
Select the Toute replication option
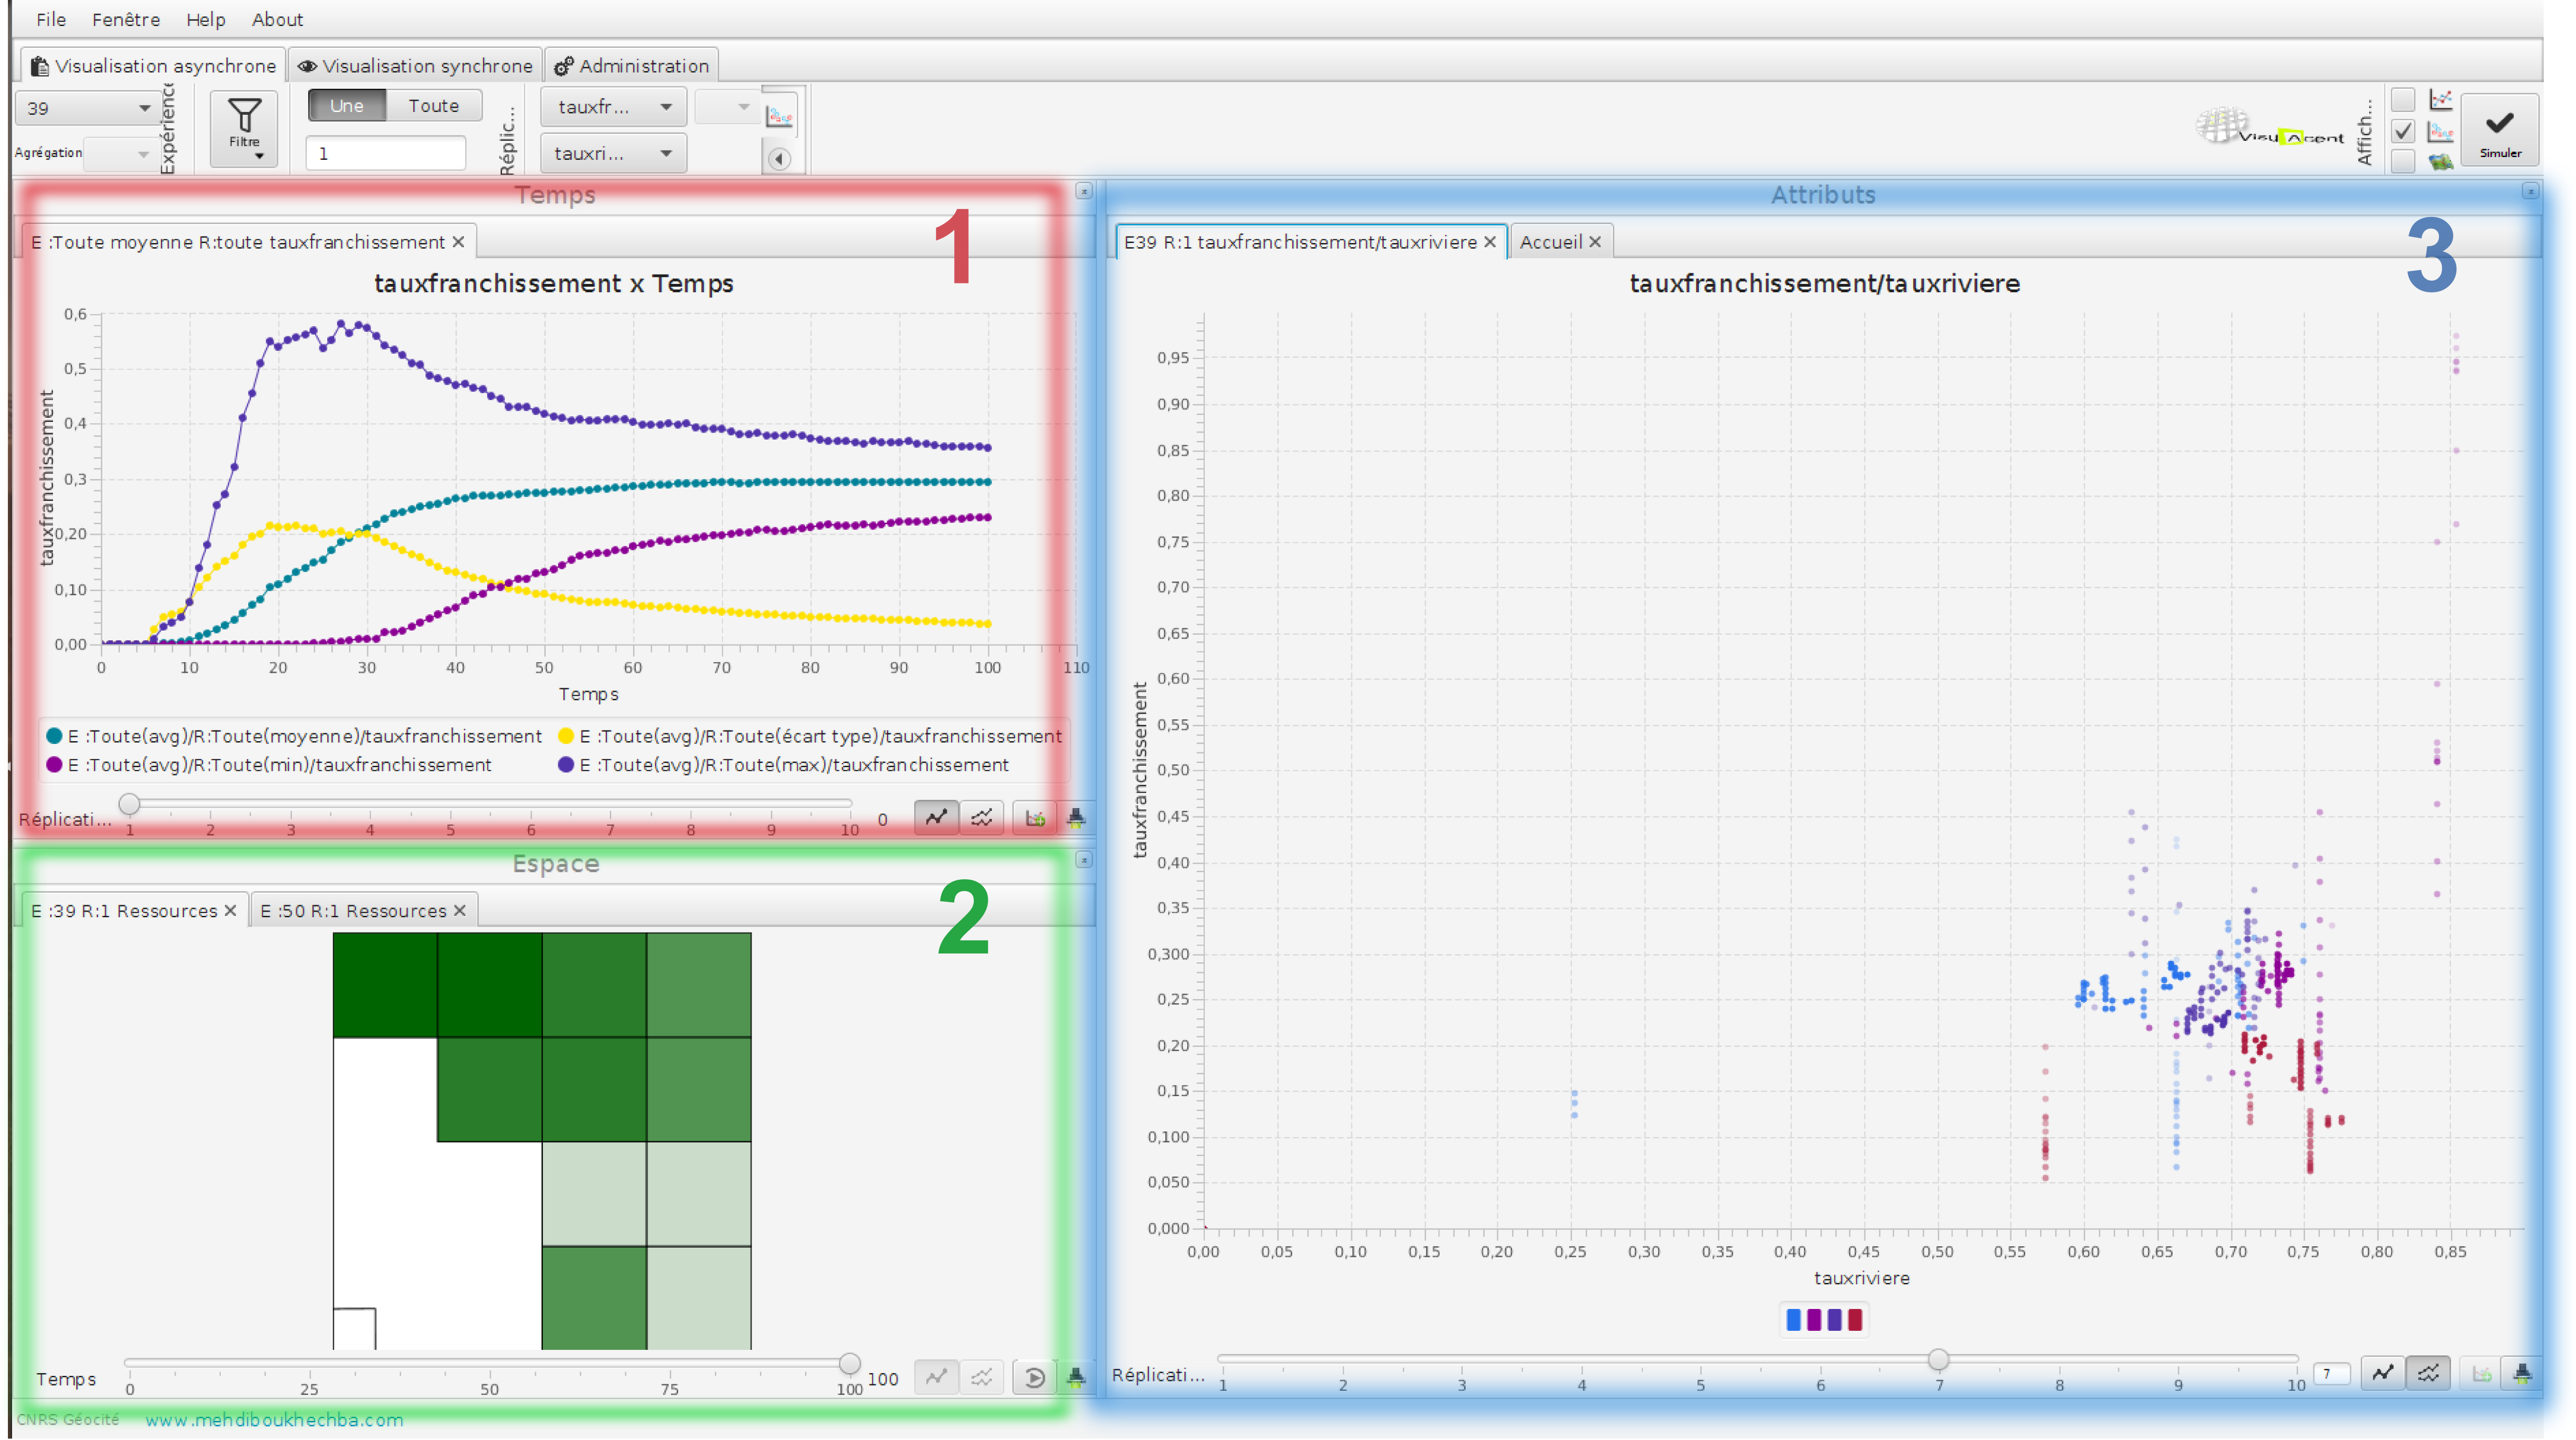pos(433,106)
